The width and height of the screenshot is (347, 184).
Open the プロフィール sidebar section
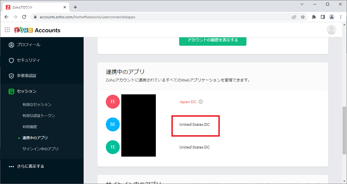click(x=28, y=45)
